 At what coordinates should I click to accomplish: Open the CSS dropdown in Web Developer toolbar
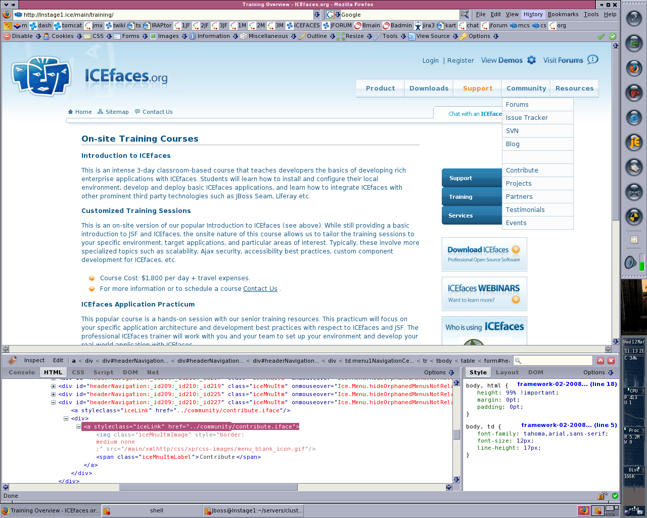[x=98, y=36]
